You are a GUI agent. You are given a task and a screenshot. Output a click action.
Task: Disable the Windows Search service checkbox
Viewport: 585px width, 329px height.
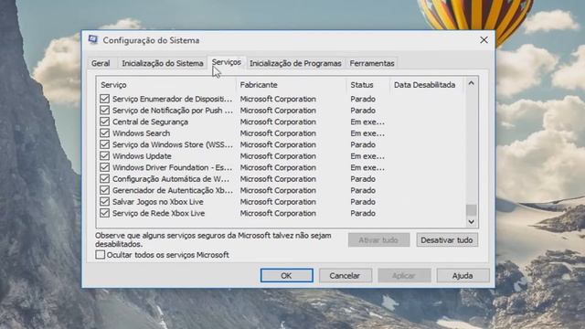(x=104, y=133)
